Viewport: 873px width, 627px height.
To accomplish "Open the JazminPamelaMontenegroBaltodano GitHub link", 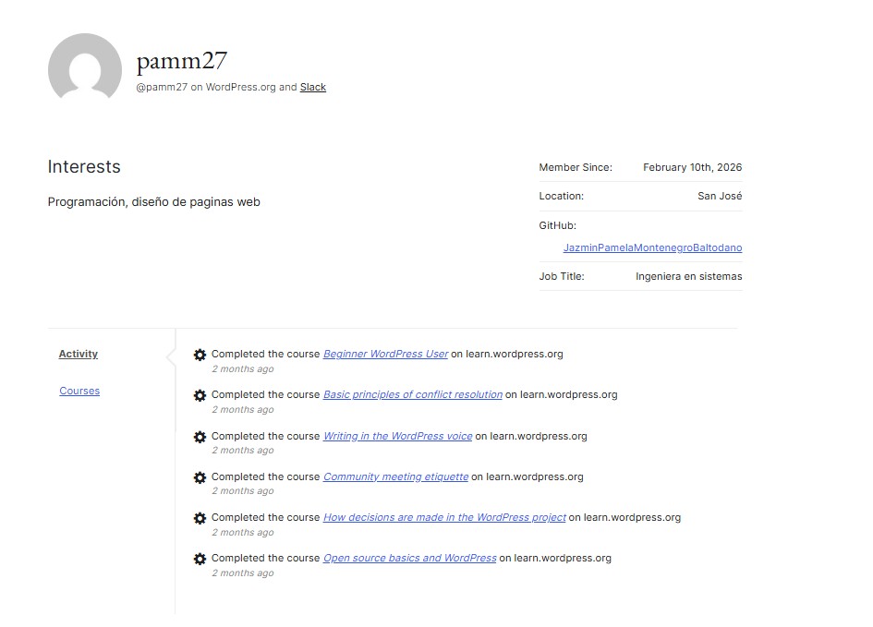I will pyautogui.click(x=652, y=247).
